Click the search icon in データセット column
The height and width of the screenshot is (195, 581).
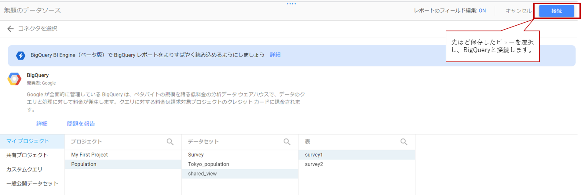[x=287, y=142]
